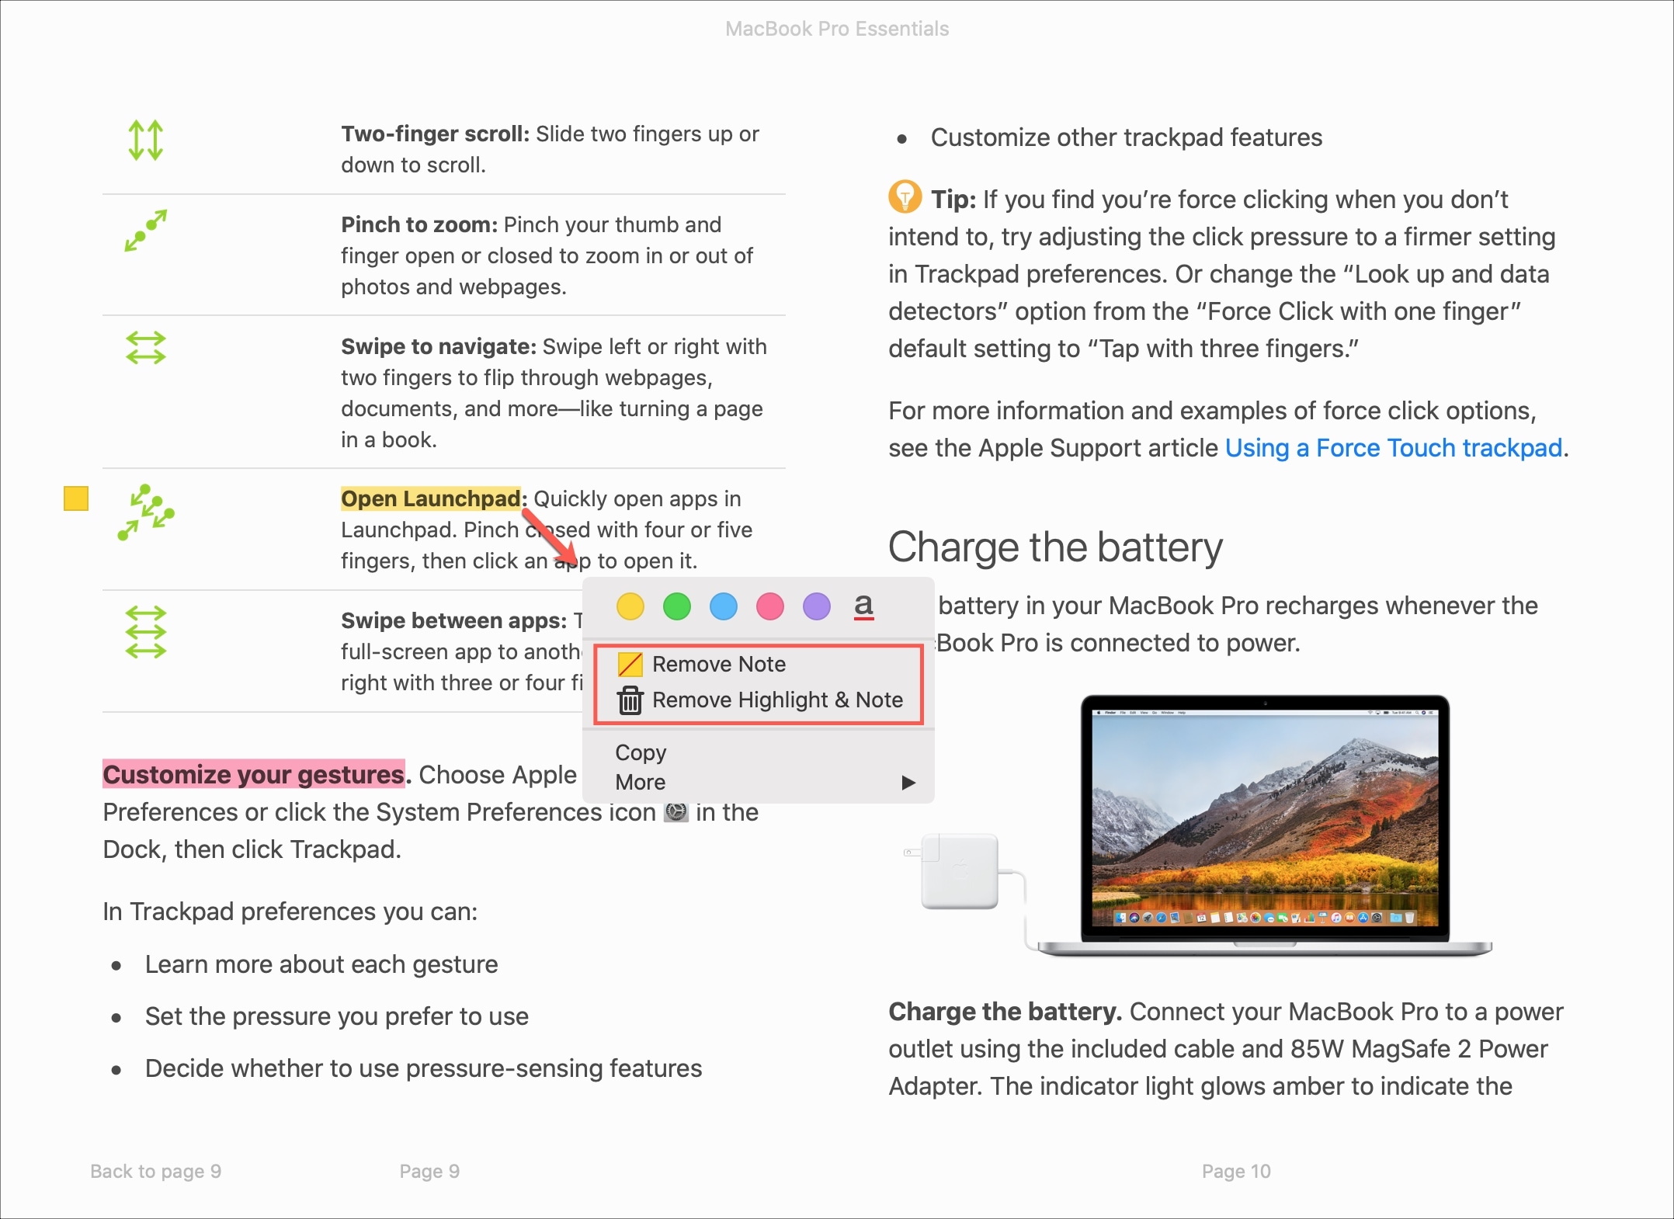The image size is (1674, 1219).
Task: Click Copy in the context menu
Action: tap(641, 752)
